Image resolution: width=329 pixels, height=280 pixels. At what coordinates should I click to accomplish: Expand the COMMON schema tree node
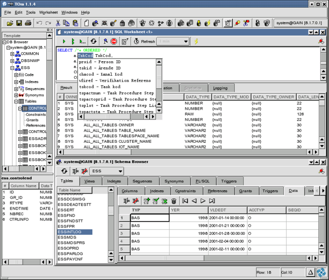click(13, 54)
